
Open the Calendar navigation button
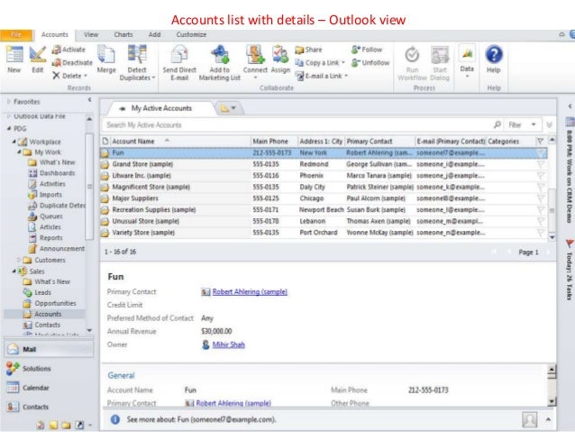point(36,387)
